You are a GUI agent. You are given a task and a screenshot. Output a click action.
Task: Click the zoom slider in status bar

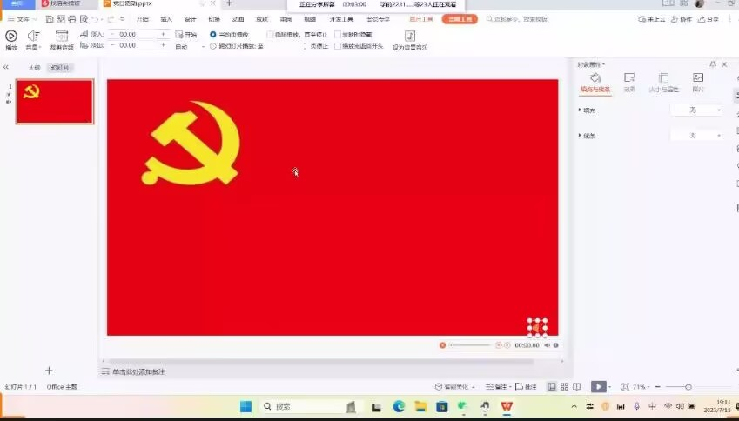(x=688, y=386)
